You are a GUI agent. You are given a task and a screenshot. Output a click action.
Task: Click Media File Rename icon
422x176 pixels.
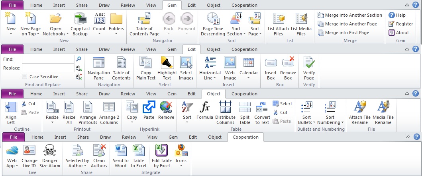[383, 107]
